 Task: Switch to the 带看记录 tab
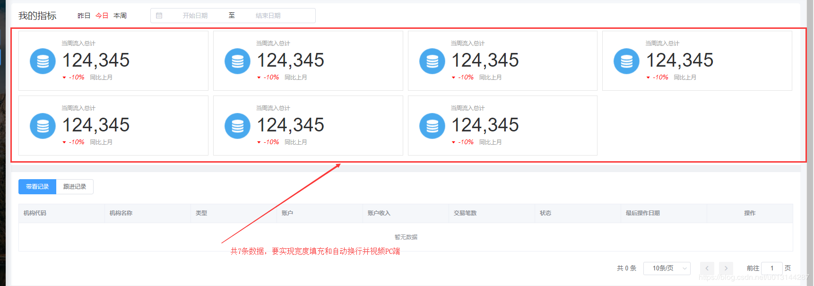point(37,187)
